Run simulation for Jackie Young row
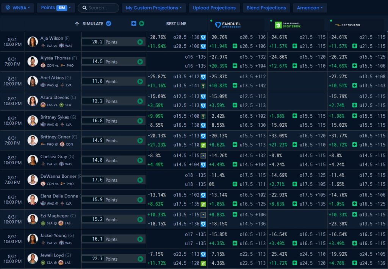 pos(140,239)
